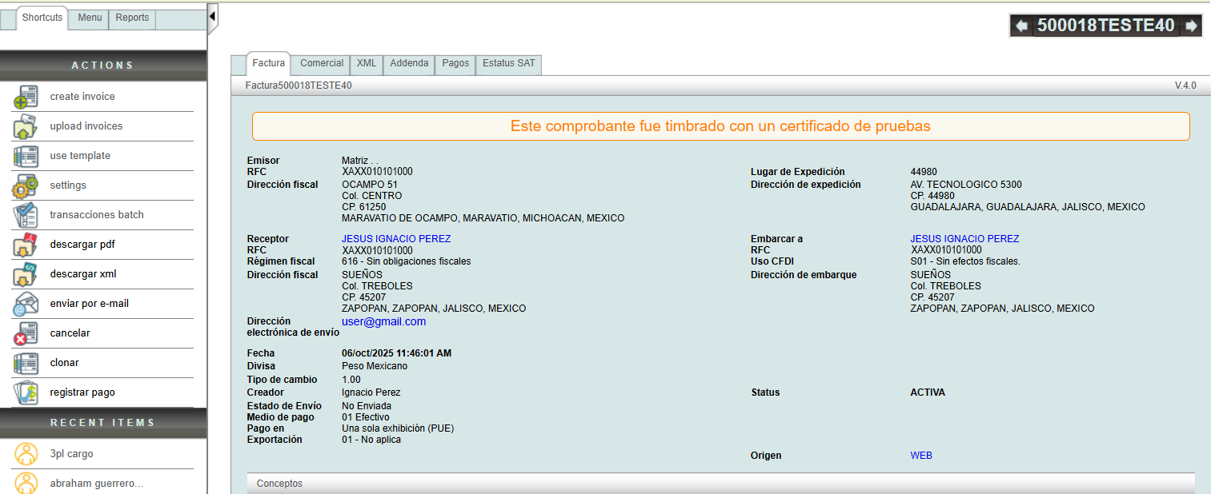Click the descargar pdf icon
The height and width of the screenshot is (494, 1211).
point(26,245)
